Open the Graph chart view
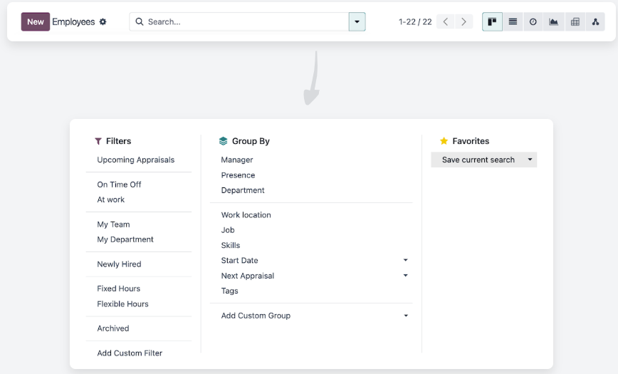The height and width of the screenshot is (374, 618). (x=554, y=22)
